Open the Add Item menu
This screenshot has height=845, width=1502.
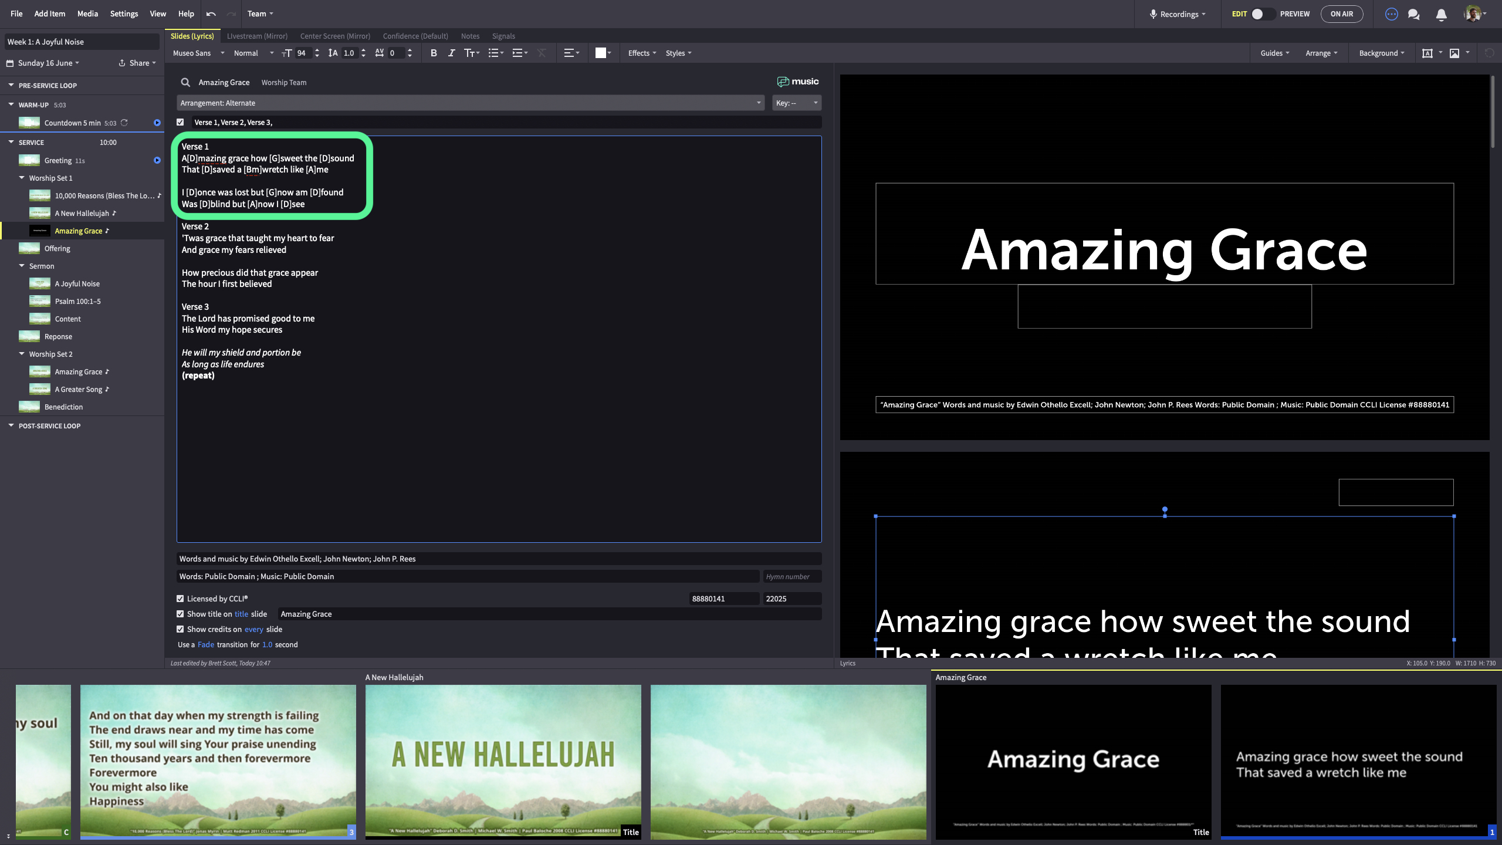click(x=50, y=14)
